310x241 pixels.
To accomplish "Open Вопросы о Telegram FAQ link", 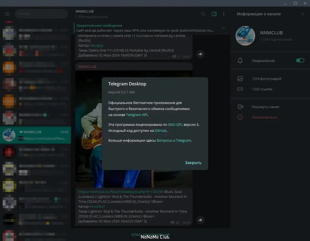I will click(x=174, y=140).
